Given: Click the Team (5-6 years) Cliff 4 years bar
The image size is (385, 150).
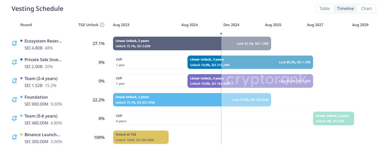Looking at the screenshot, I should click(x=213, y=118).
